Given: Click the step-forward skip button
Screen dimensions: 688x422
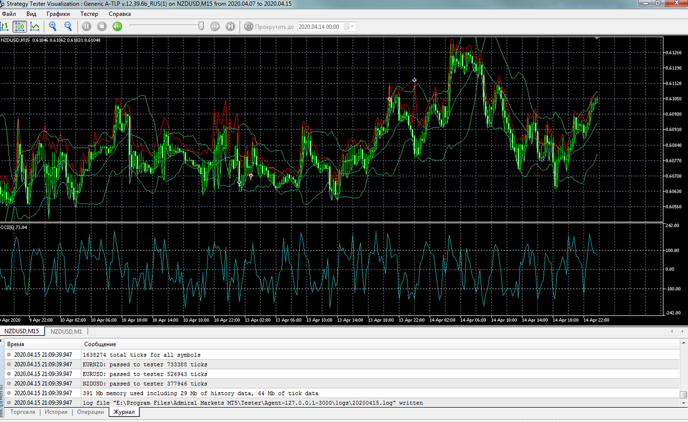Looking at the screenshot, I should point(230,26).
